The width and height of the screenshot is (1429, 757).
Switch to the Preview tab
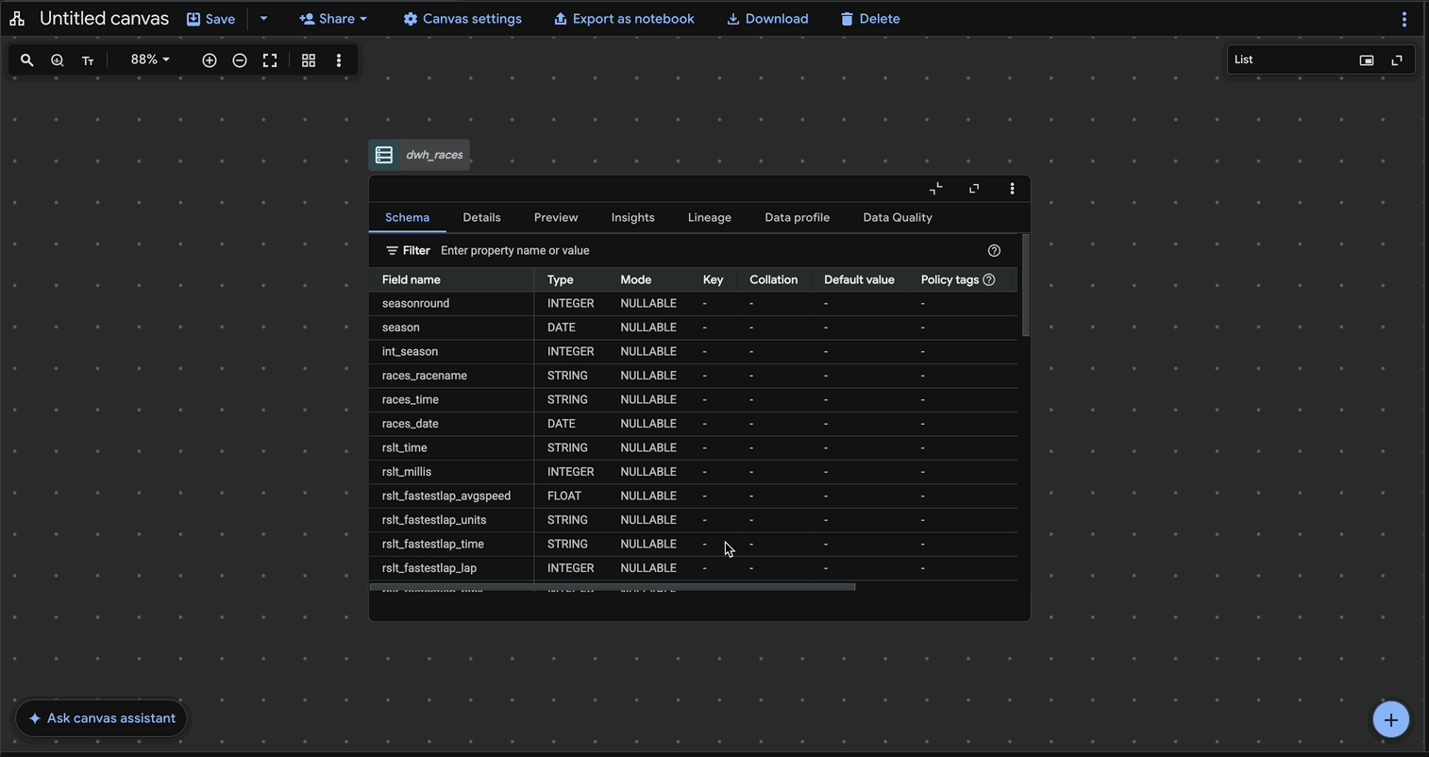point(555,217)
